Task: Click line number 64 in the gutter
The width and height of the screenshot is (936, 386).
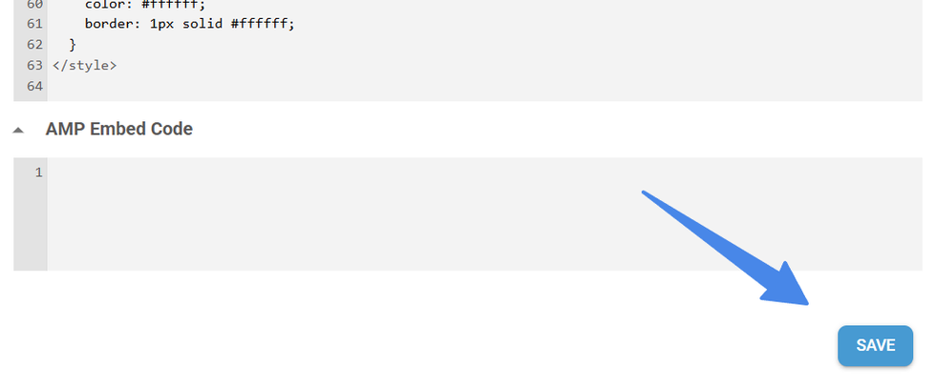Action: (x=35, y=87)
